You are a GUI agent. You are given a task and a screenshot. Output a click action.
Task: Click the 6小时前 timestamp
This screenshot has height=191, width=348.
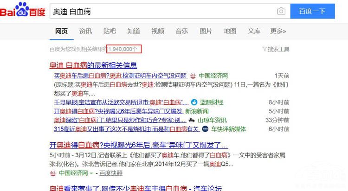click(x=279, y=129)
